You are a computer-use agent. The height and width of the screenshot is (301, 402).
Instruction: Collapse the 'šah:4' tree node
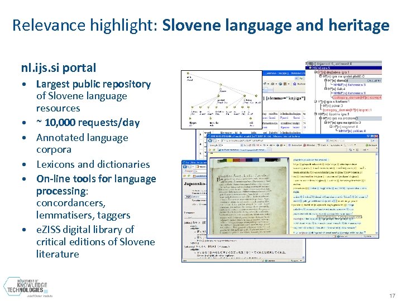click(326, 89)
